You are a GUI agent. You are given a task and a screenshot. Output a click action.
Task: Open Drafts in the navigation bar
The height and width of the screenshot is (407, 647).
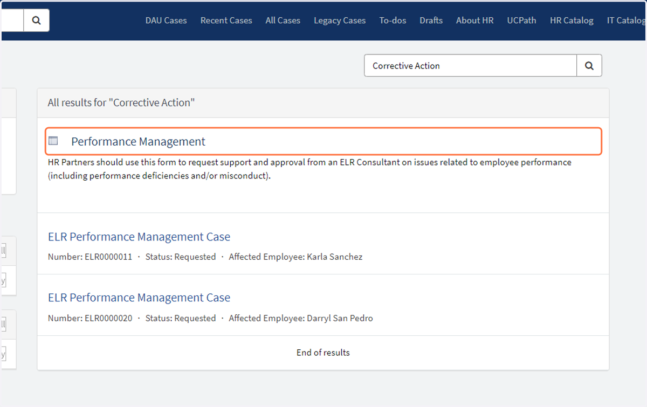coord(431,20)
